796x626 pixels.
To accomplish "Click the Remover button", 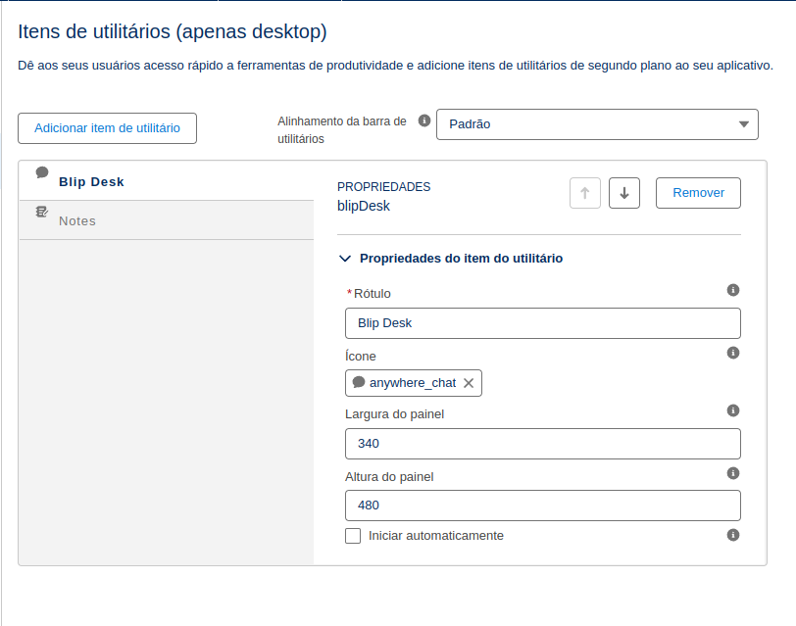I will (x=698, y=193).
